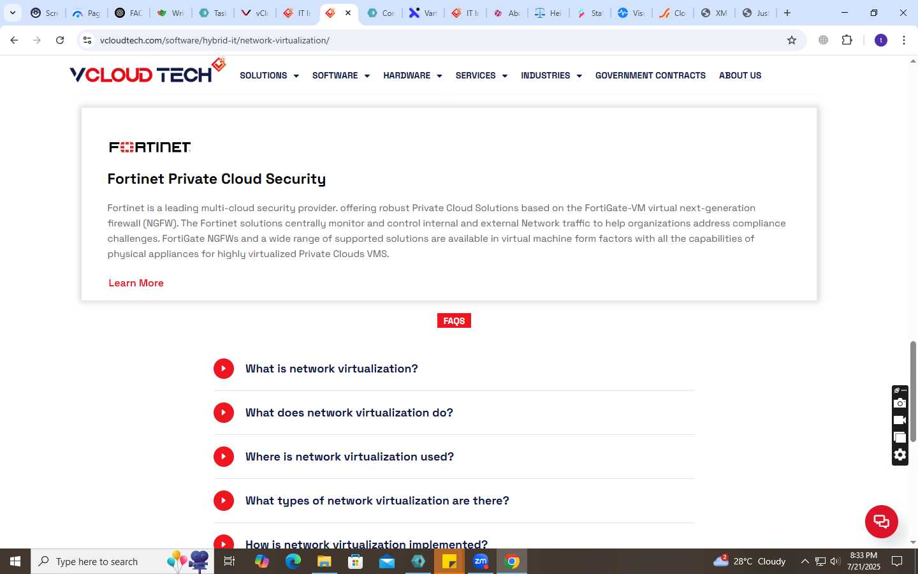
Task: View site information icon in address bar
Action: (x=87, y=40)
